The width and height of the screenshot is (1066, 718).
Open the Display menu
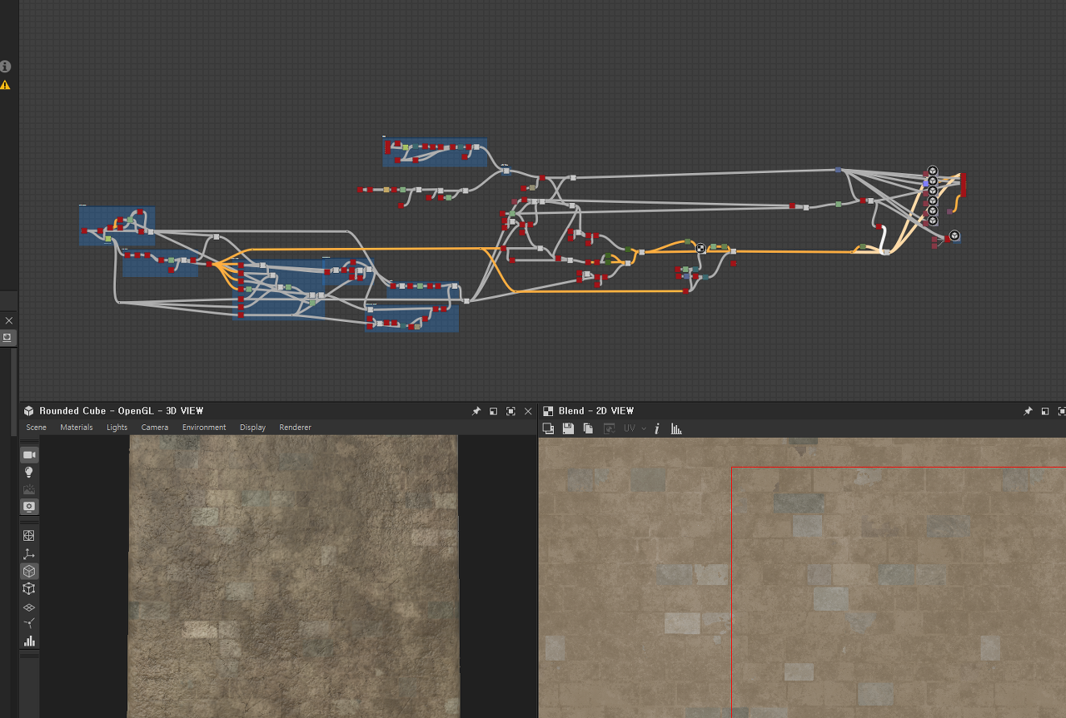pyautogui.click(x=252, y=428)
